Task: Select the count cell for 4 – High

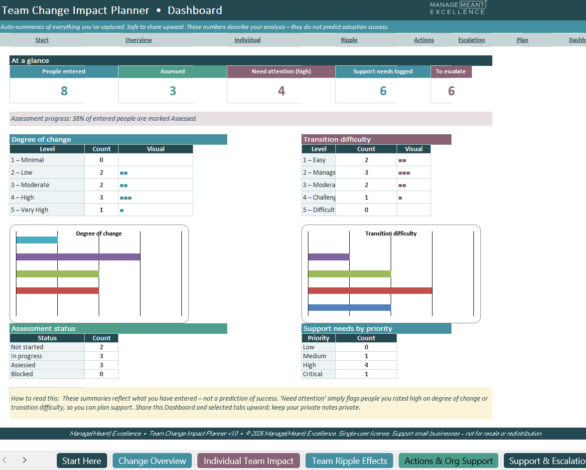Action: [101, 197]
